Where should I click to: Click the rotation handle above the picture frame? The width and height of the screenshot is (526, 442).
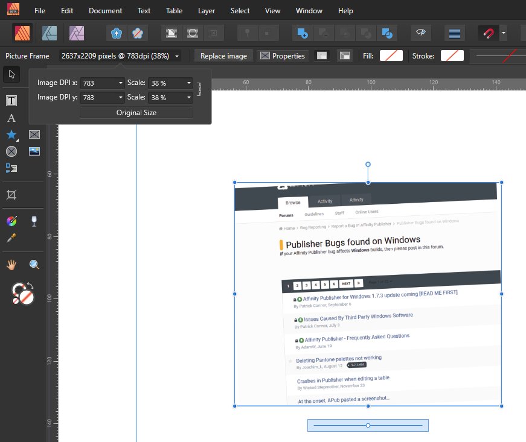point(368,165)
